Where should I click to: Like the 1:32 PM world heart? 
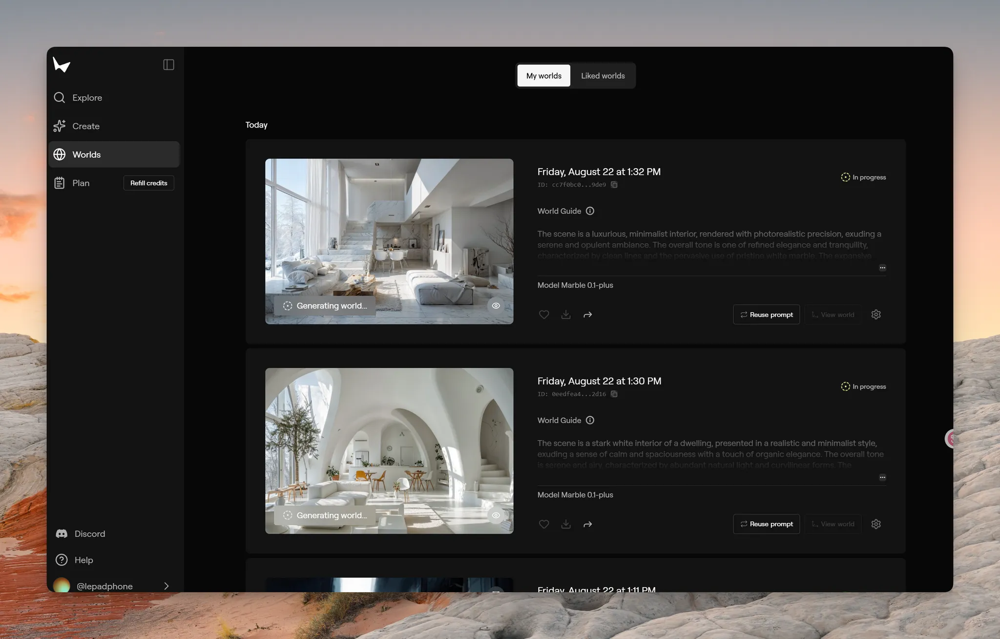tap(544, 315)
